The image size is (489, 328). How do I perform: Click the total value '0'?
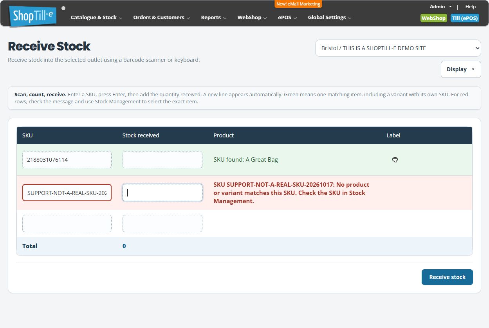(x=124, y=246)
